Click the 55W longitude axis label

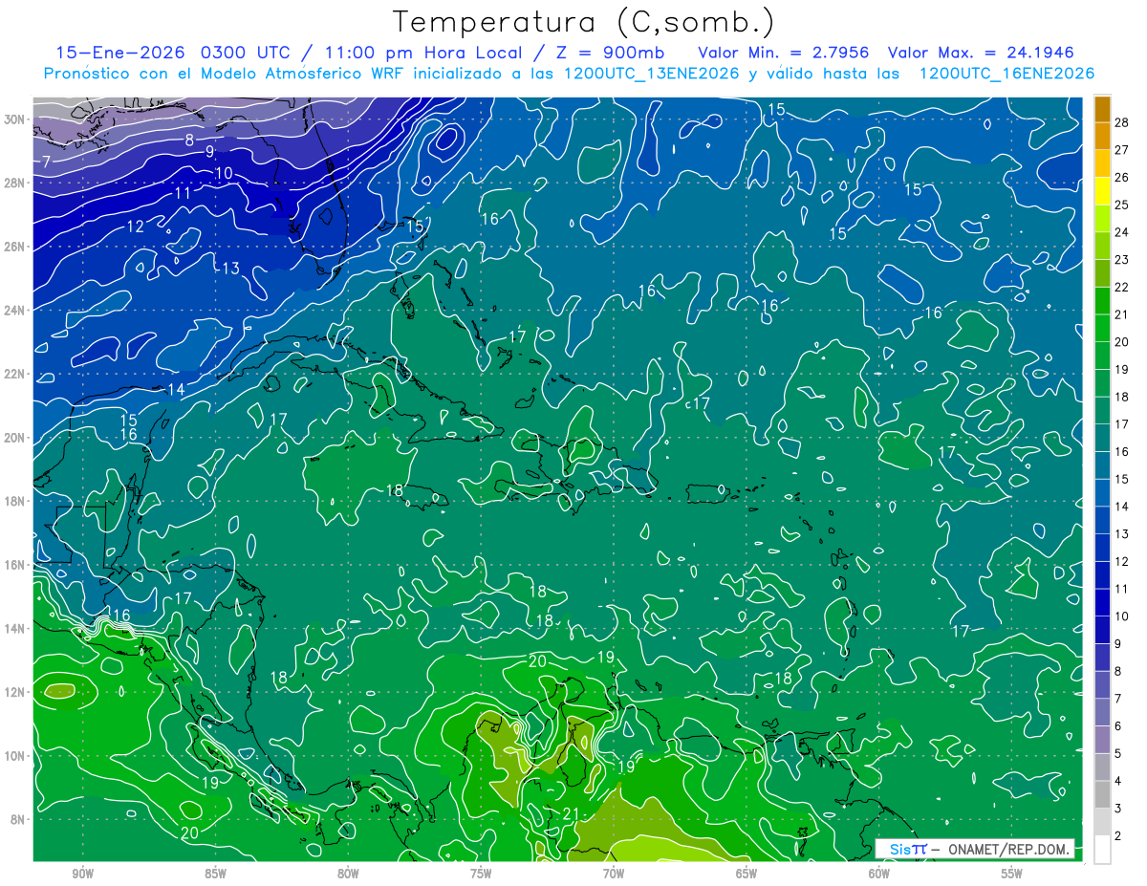click(x=1012, y=873)
